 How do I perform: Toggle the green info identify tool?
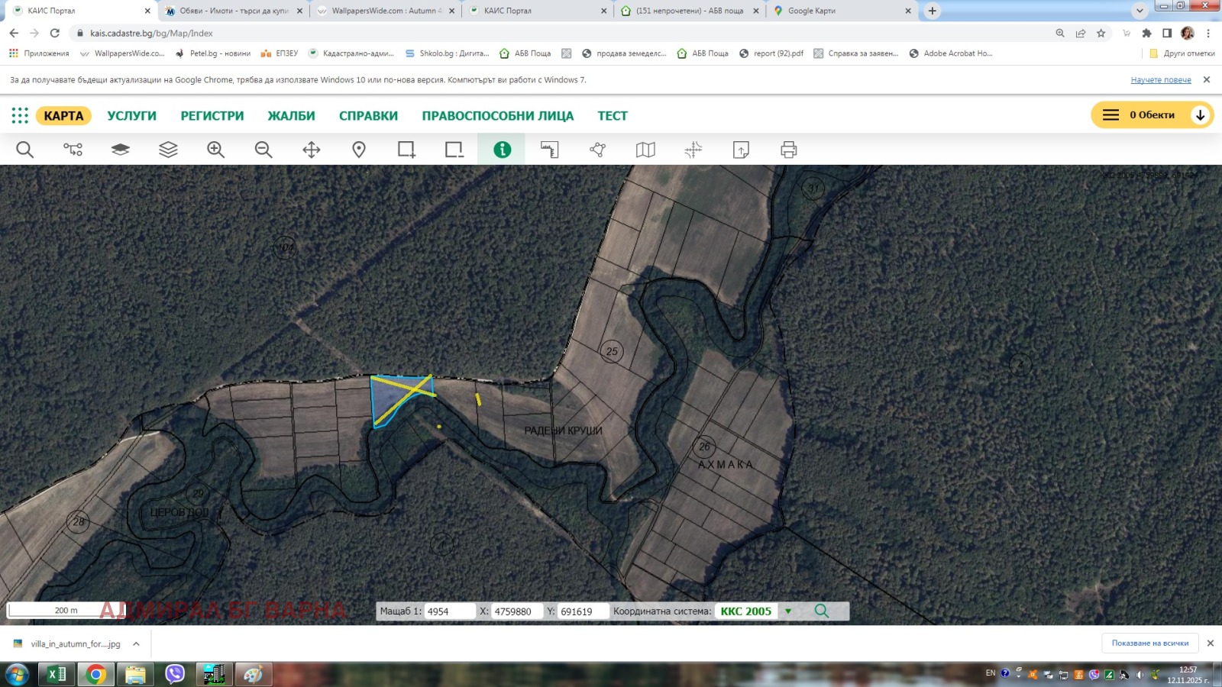(x=502, y=150)
